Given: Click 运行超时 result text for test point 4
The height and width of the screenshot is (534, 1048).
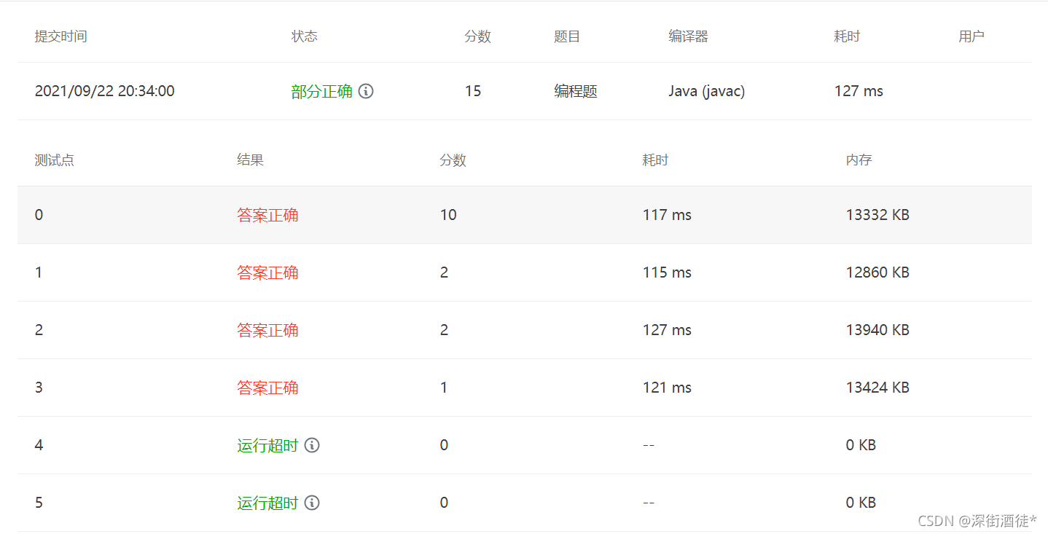Looking at the screenshot, I should click(267, 445).
